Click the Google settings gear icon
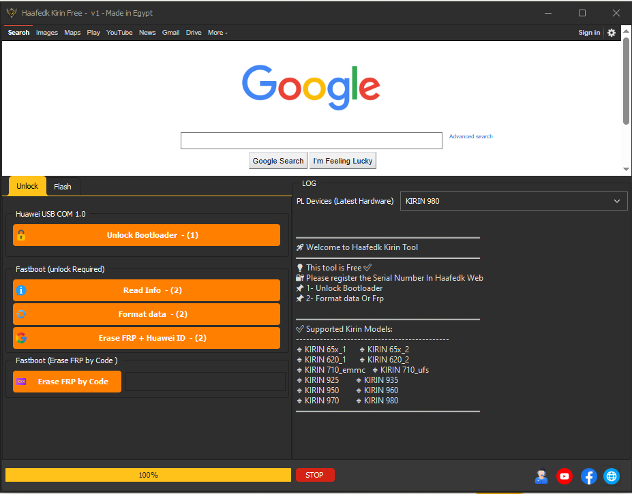This screenshot has width=632, height=494. 612,33
